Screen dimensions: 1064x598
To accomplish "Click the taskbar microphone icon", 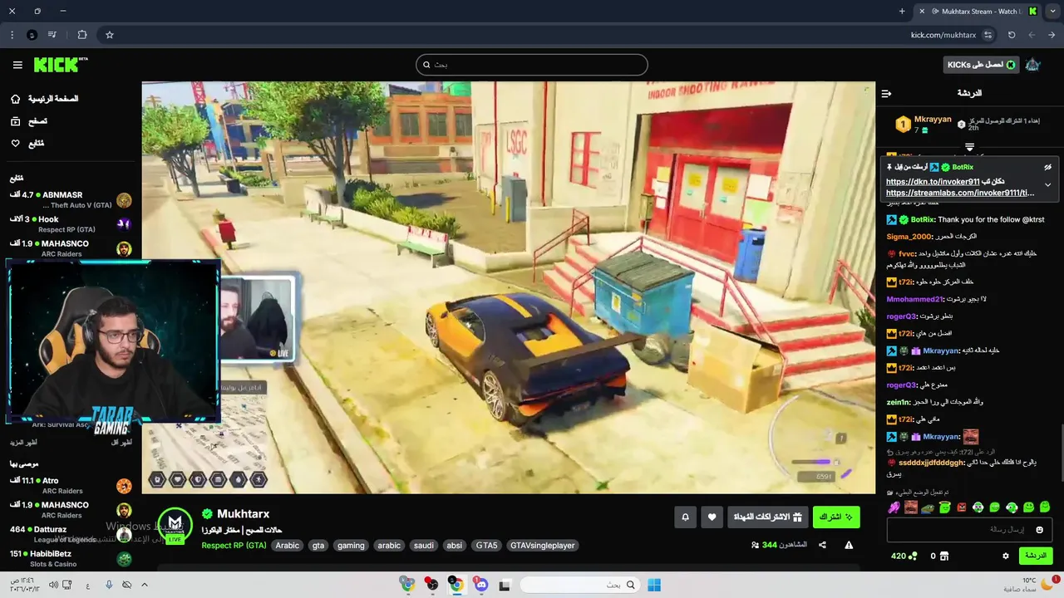I will (x=109, y=585).
